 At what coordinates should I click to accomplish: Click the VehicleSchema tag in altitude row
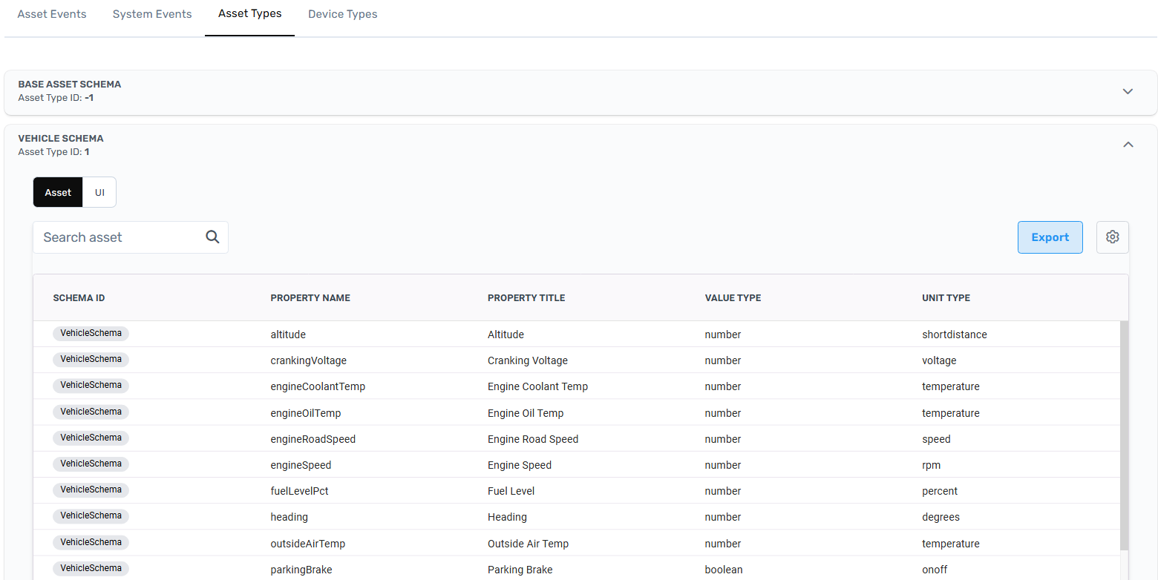point(91,334)
